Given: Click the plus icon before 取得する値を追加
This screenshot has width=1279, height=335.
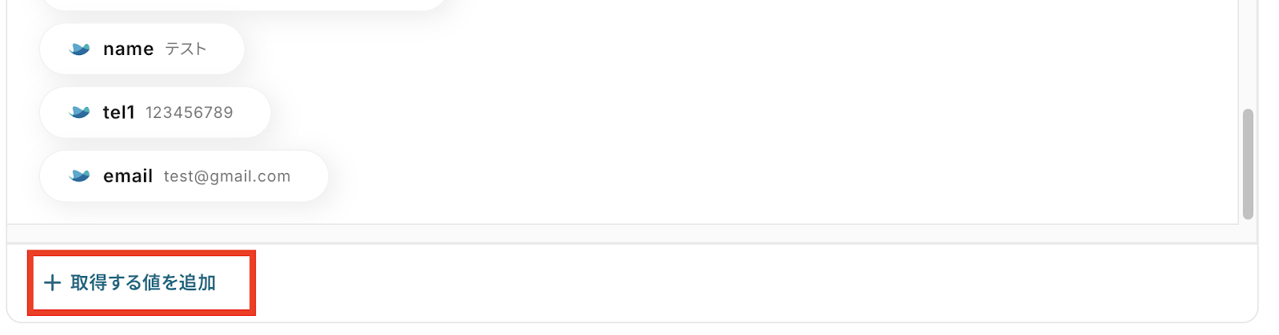Looking at the screenshot, I should 52,282.
